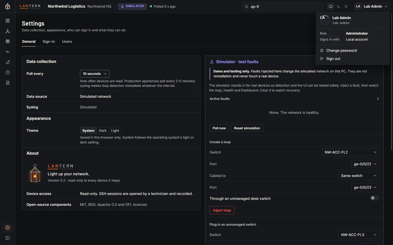This screenshot has width=393, height=245.
Task: Click the Inject loop button
Action: 222,210
